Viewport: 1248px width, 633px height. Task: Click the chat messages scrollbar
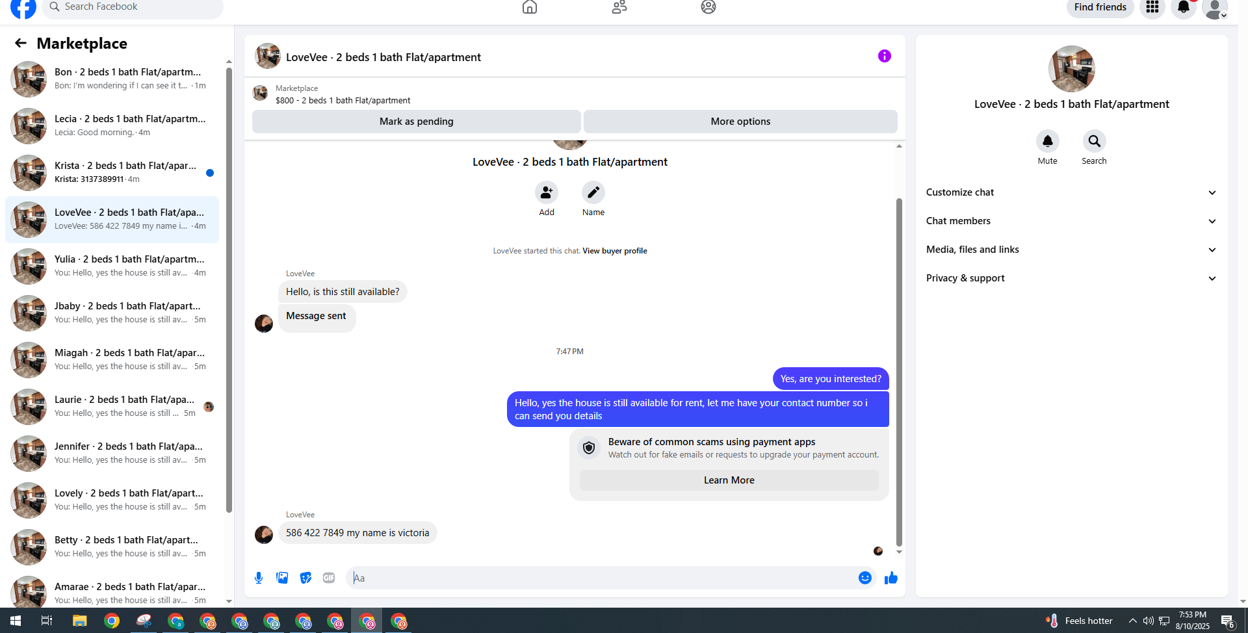click(x=899, y=372)
